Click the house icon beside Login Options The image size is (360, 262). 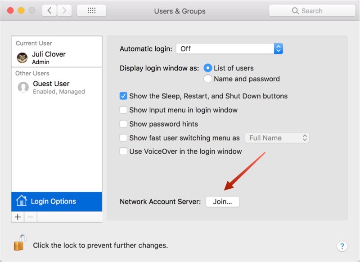(21, 200)
